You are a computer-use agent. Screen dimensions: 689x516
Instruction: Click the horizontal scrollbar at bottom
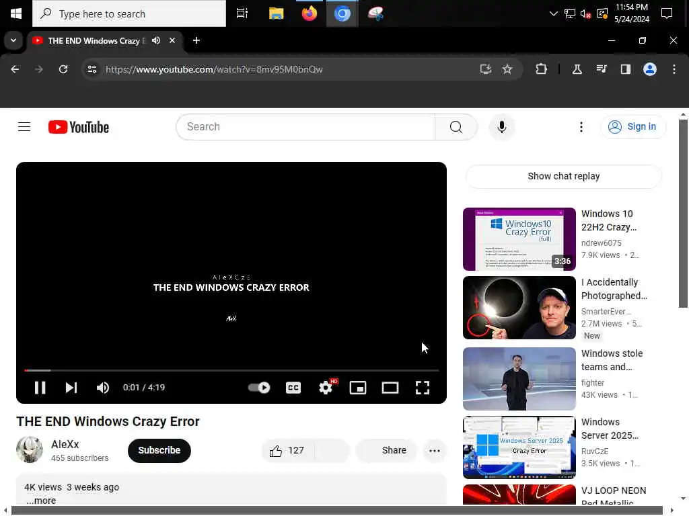point(337,511)
